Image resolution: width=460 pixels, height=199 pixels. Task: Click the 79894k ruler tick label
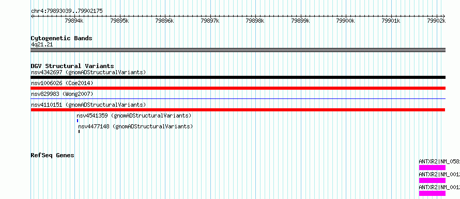[74, 21]
